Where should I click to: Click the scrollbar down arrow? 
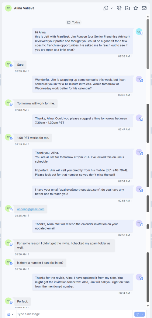[x=148, y=306]
